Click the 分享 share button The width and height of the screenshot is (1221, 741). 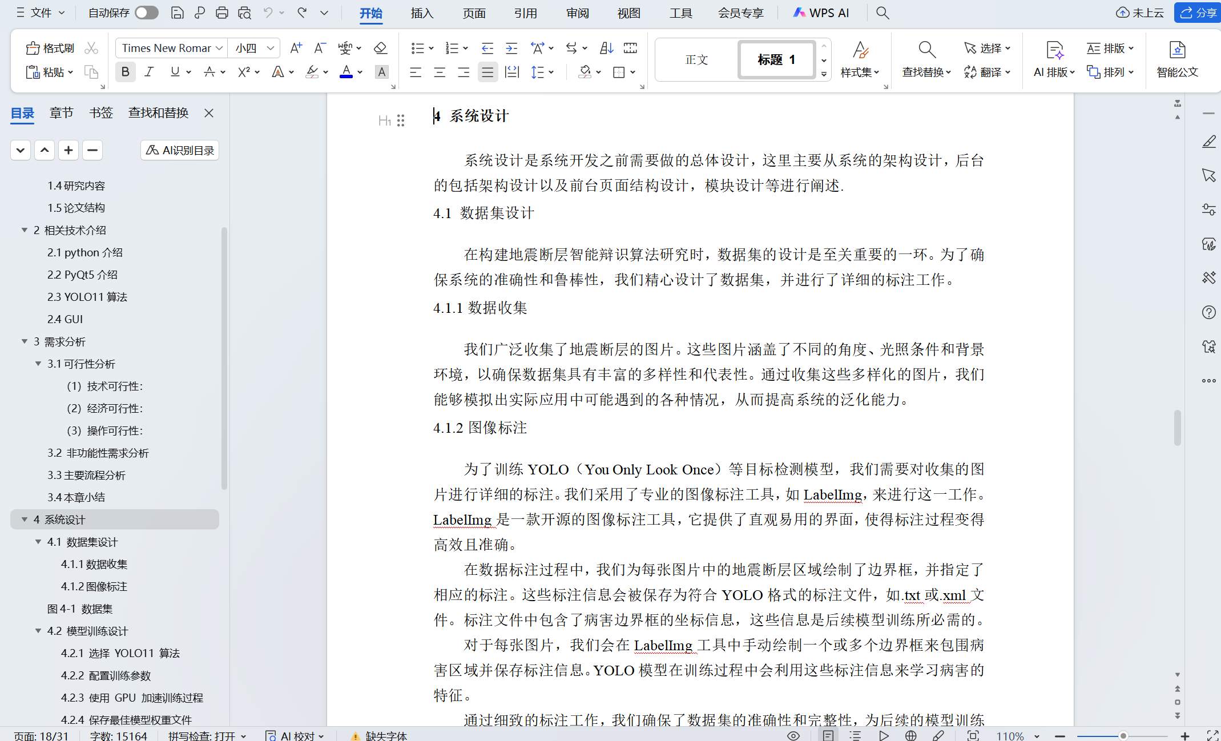pos(1198,13)
